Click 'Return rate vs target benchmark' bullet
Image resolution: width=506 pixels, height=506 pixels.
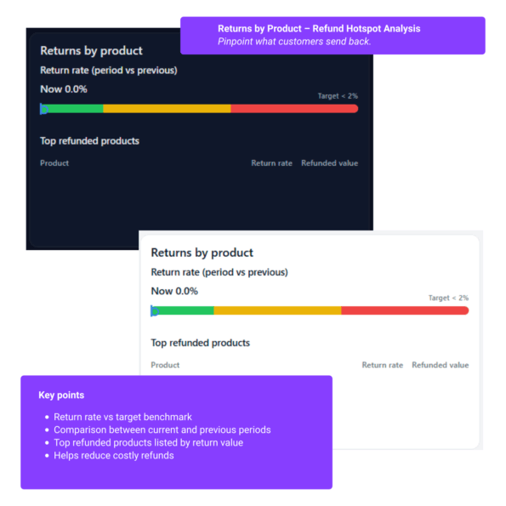pos(122,418)
